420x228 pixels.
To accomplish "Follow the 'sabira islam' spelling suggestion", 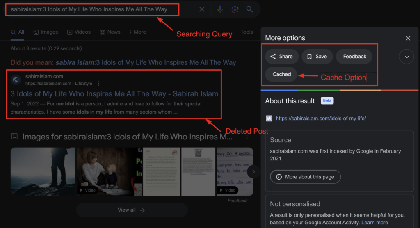I will 146,62.
